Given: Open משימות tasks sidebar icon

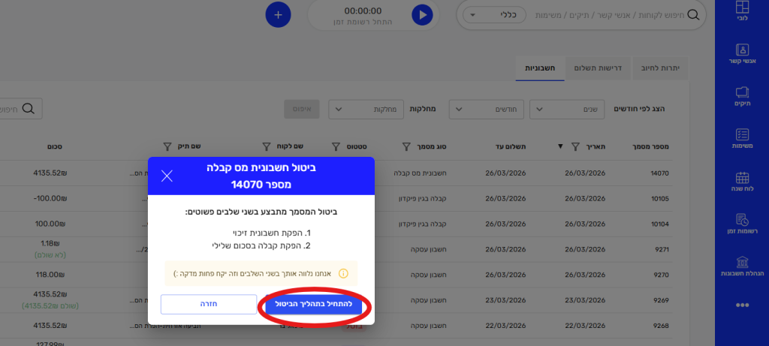Looking at the screenshot, I should (742, 140).
